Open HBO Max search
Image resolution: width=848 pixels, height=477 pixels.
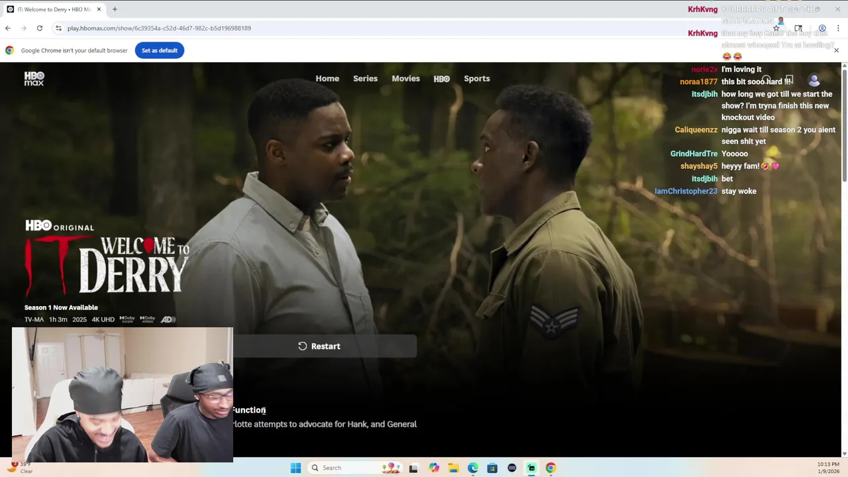tap(766, 80)
